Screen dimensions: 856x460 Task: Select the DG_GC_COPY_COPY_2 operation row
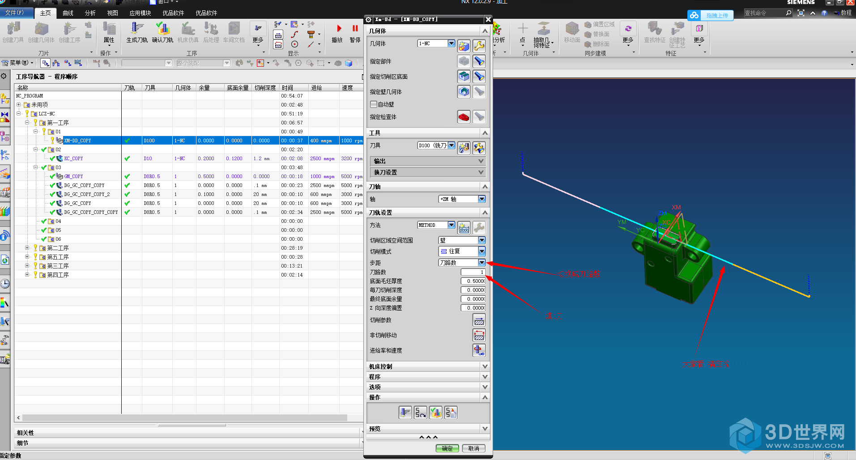pyautogui.click(x=188, y=194)
